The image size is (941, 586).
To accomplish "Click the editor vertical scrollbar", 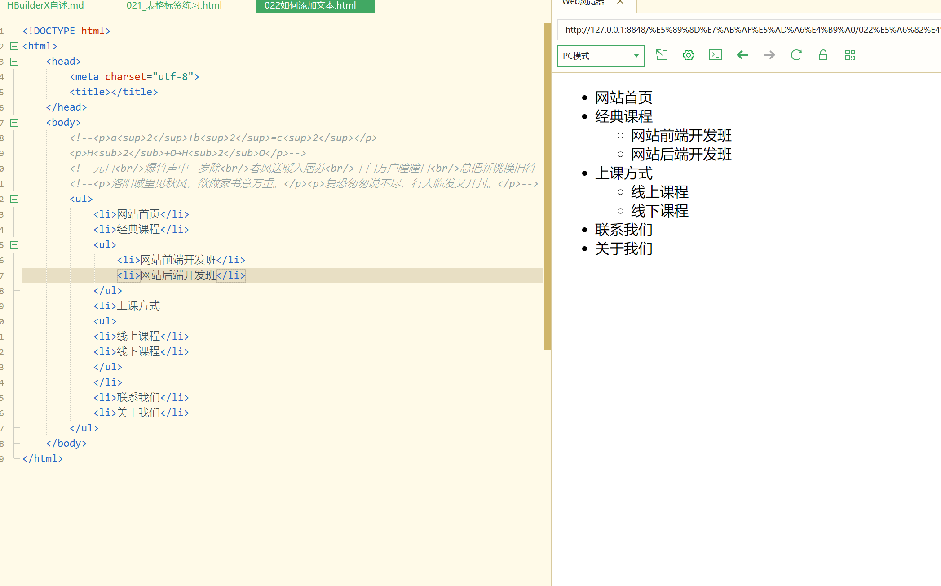I will pos(547,186).
